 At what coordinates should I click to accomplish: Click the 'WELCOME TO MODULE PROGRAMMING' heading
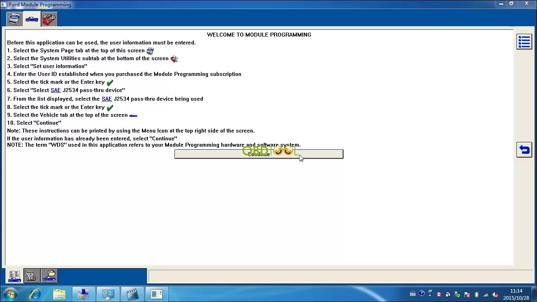pos(259,35)
